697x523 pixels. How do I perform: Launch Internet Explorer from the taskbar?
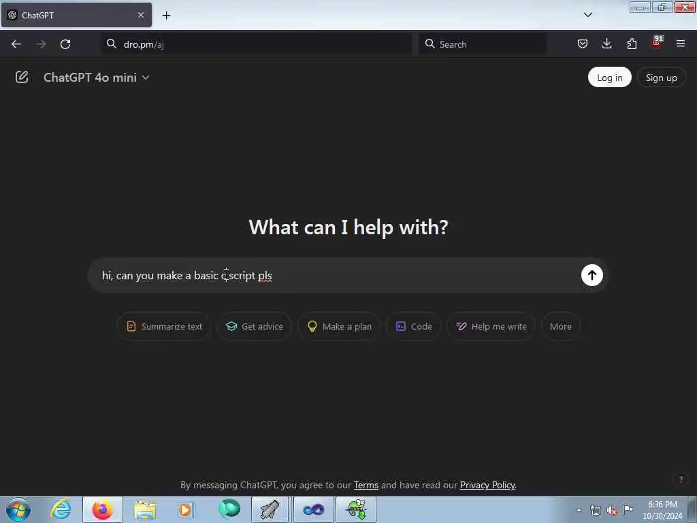61,509
